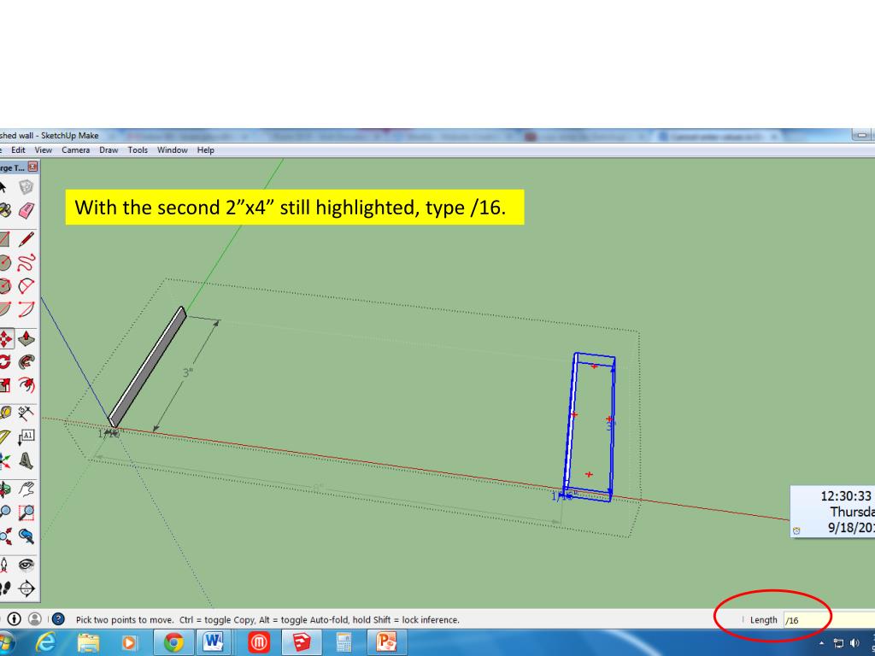Select the Text label tool
The height and width of the screenshot is (656, 875).
26,436
